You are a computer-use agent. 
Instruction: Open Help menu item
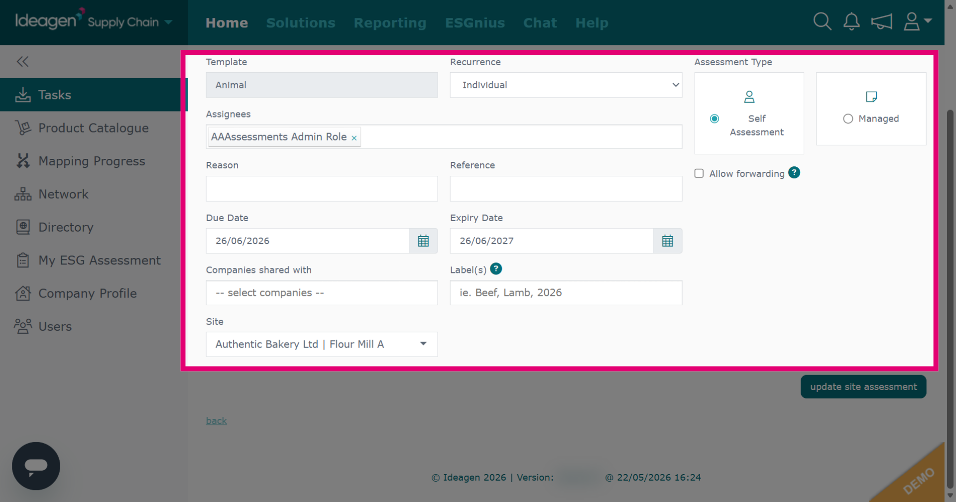tap(592, 23)
